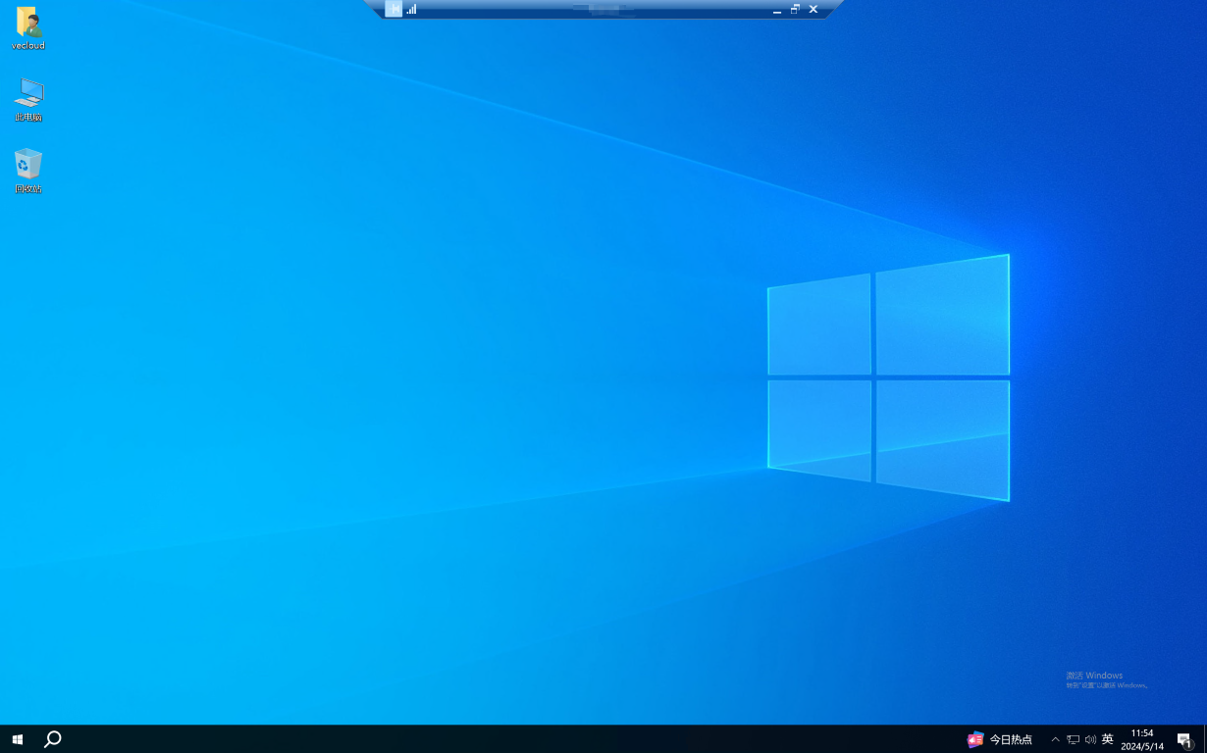Open the notification action center icon
This screenshot has width=1207, height=753.
pyautogui.click(x=1184, y=739)
